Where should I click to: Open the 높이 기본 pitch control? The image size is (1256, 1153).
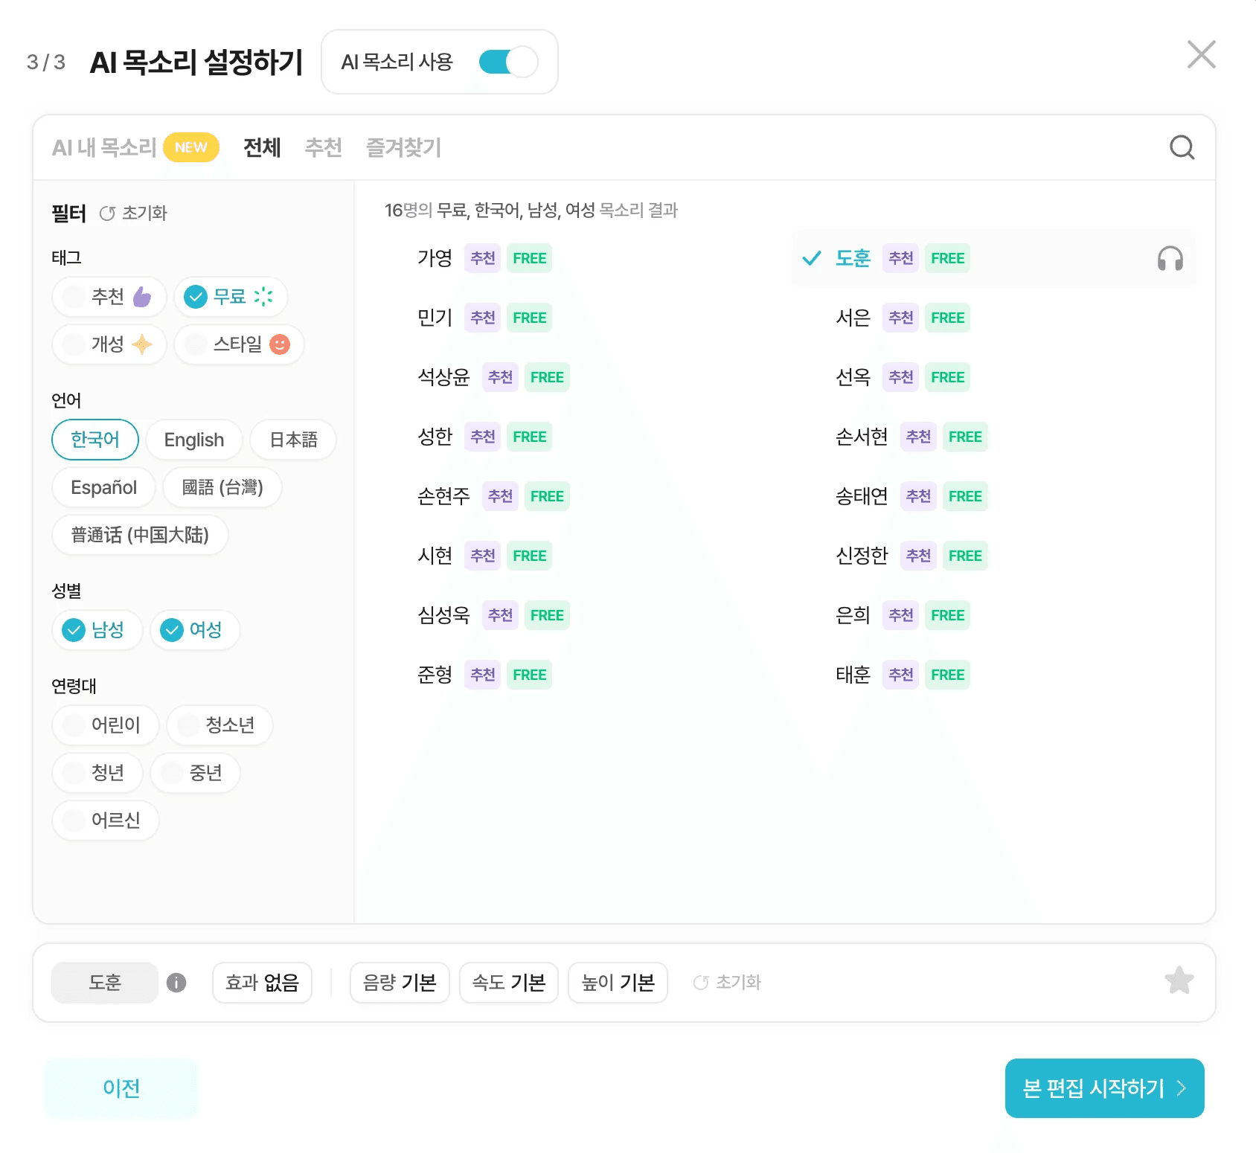(618, 983)
